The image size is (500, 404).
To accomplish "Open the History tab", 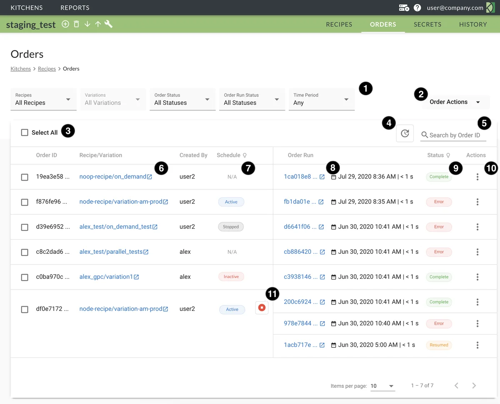I will [472, 25].
